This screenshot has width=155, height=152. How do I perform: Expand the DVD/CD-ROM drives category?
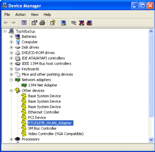11,53
